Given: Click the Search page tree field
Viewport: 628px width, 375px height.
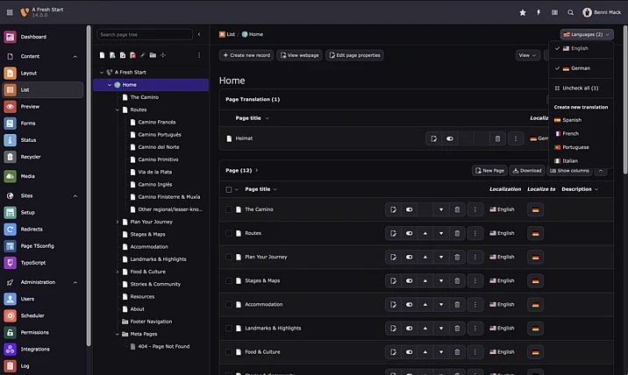Looking at the screenshot, I should tap(145, 34).
